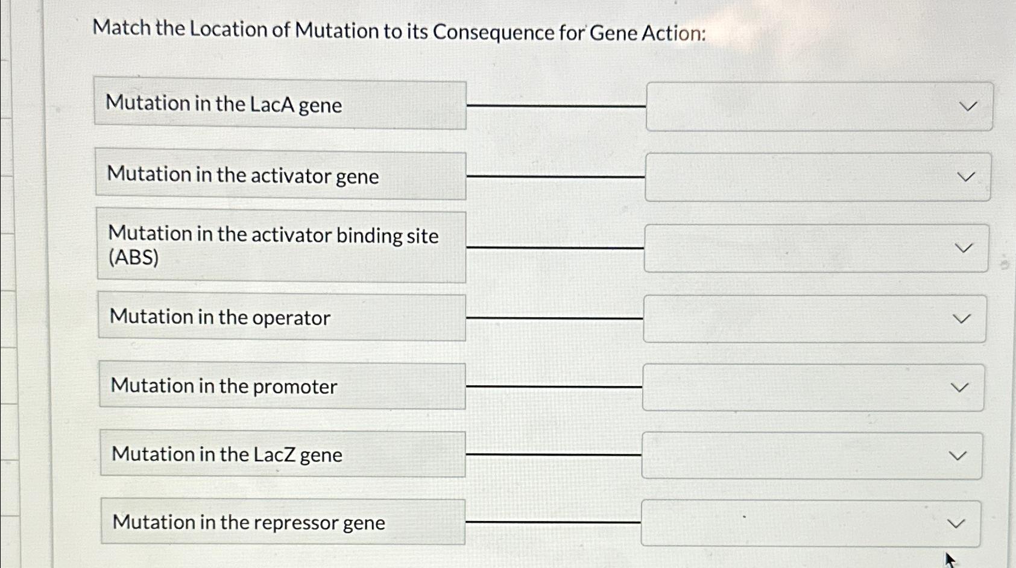Viewport: 1016px width, 568px height.
Task: Expand the operator mutation answer dropdown
Action: [x=966, y=318]
